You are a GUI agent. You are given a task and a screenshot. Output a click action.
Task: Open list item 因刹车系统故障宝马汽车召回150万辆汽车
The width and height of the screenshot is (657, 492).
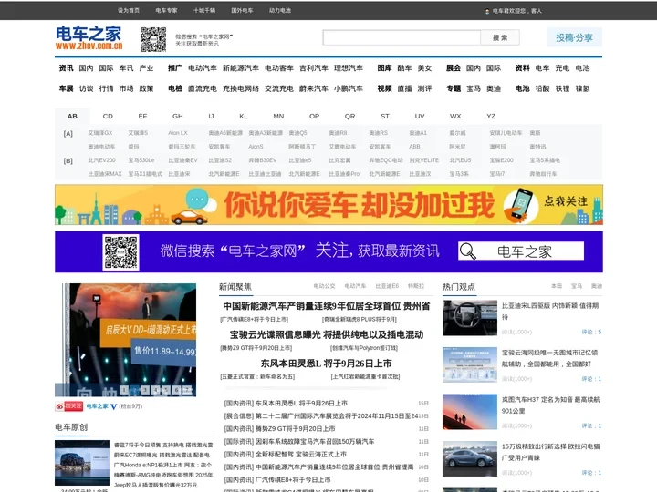coord(315,441)
